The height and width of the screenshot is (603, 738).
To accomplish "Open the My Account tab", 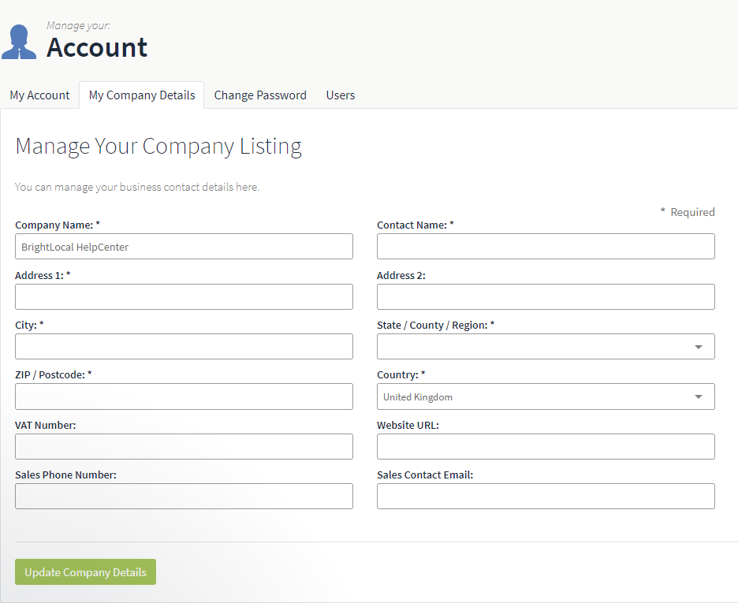I will tap(39, 95).
